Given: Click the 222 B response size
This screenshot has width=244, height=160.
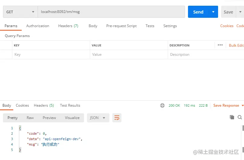Looking at the screenshot, I should (203, 105).
